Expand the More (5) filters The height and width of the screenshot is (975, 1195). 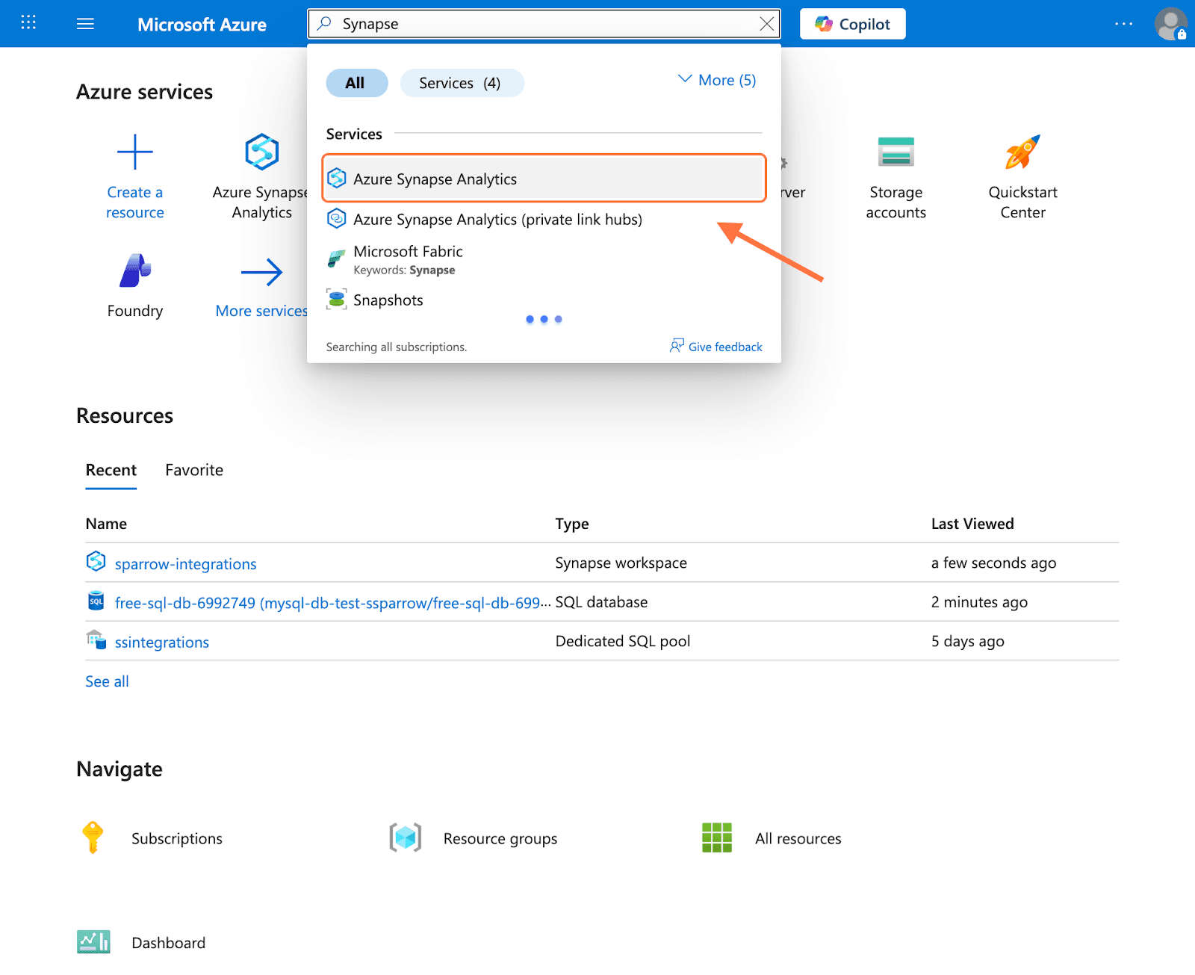[x=716, y=80]
